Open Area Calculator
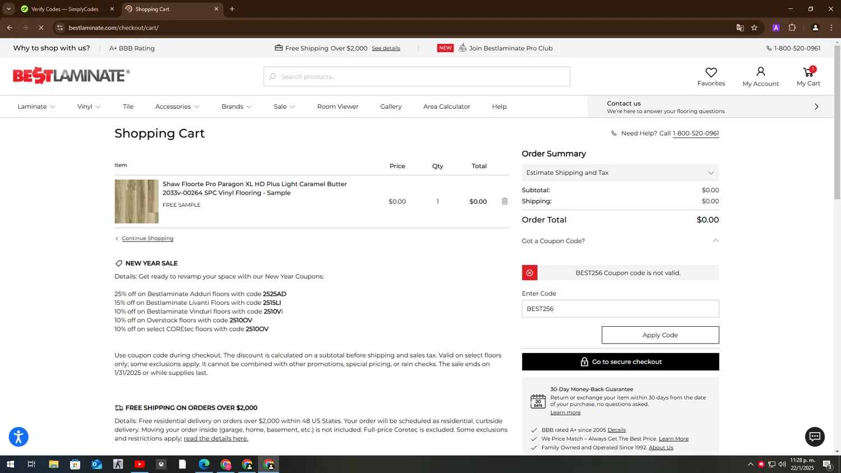Image resolution: width=841 pixels, height=473 pixels. [447, 106]
